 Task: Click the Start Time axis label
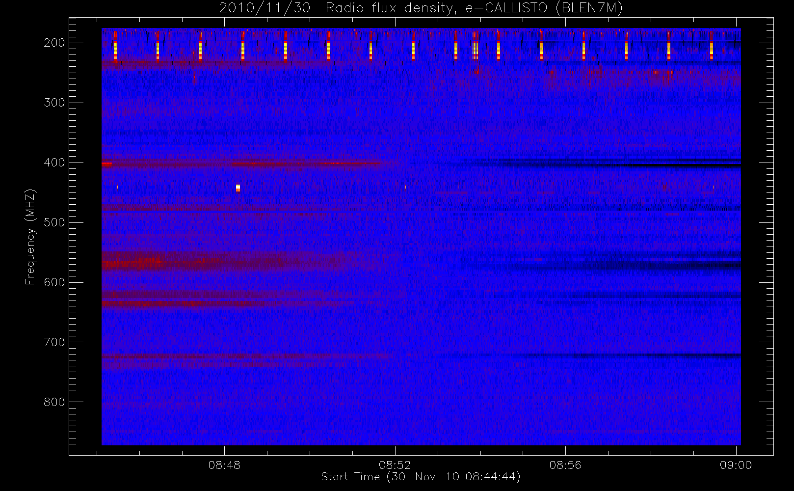click(421, 477)
